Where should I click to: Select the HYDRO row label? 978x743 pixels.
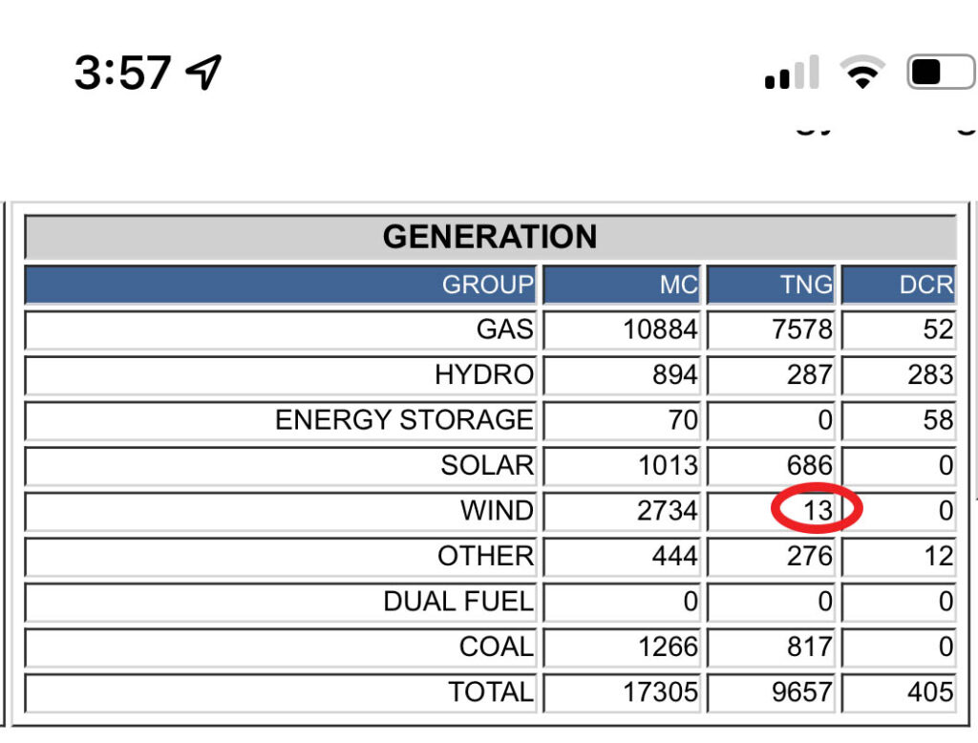483,374
